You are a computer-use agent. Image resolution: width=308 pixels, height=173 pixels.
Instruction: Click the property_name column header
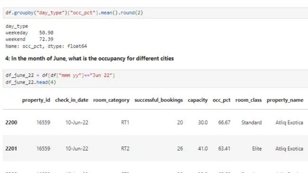click(x=285, y=100)
